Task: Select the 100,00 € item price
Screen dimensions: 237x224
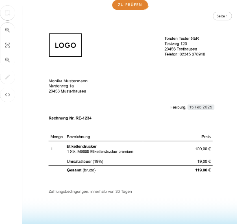Action: click(203, 149)
